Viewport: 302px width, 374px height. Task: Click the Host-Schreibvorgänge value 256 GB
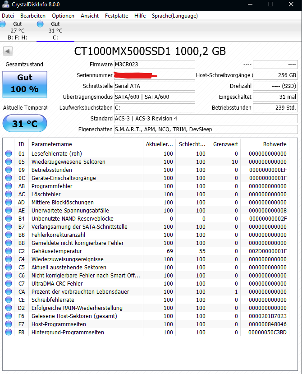click(x=275, y=75)
